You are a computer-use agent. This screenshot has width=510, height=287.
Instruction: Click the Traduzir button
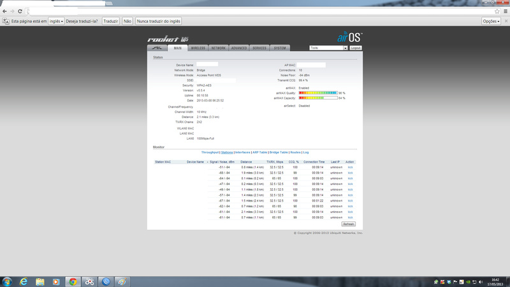point(110,21)
